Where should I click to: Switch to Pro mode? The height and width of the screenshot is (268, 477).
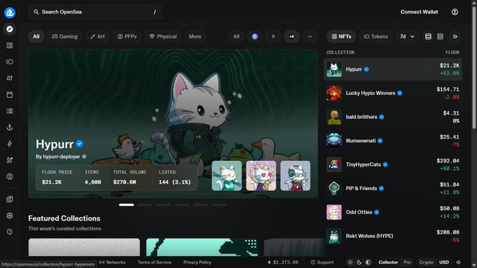[x=407, y=262]
